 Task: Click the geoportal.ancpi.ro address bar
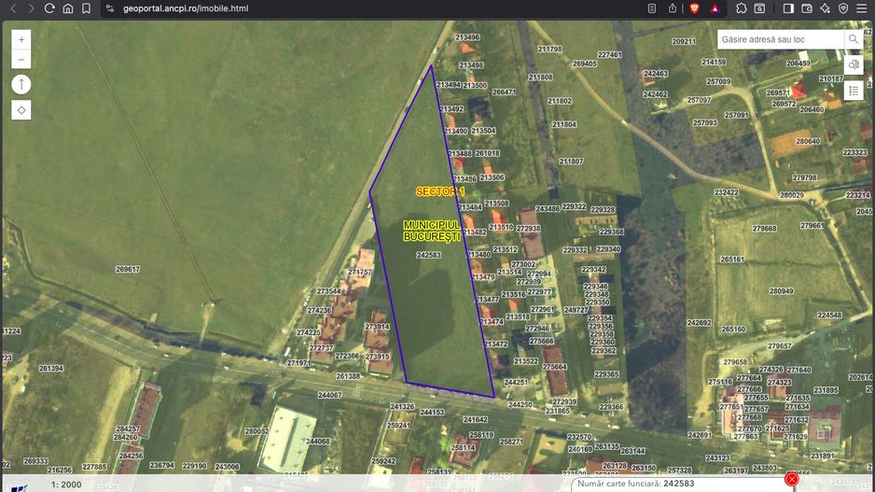(x=371, y=8)
